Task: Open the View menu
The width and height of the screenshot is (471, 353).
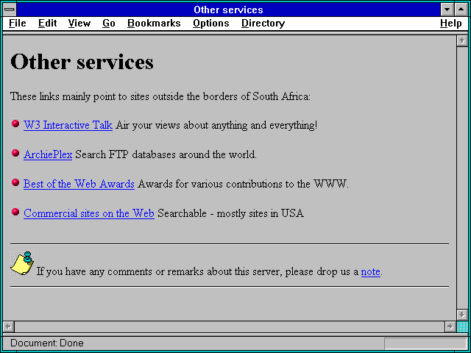Action: [79, 23]
